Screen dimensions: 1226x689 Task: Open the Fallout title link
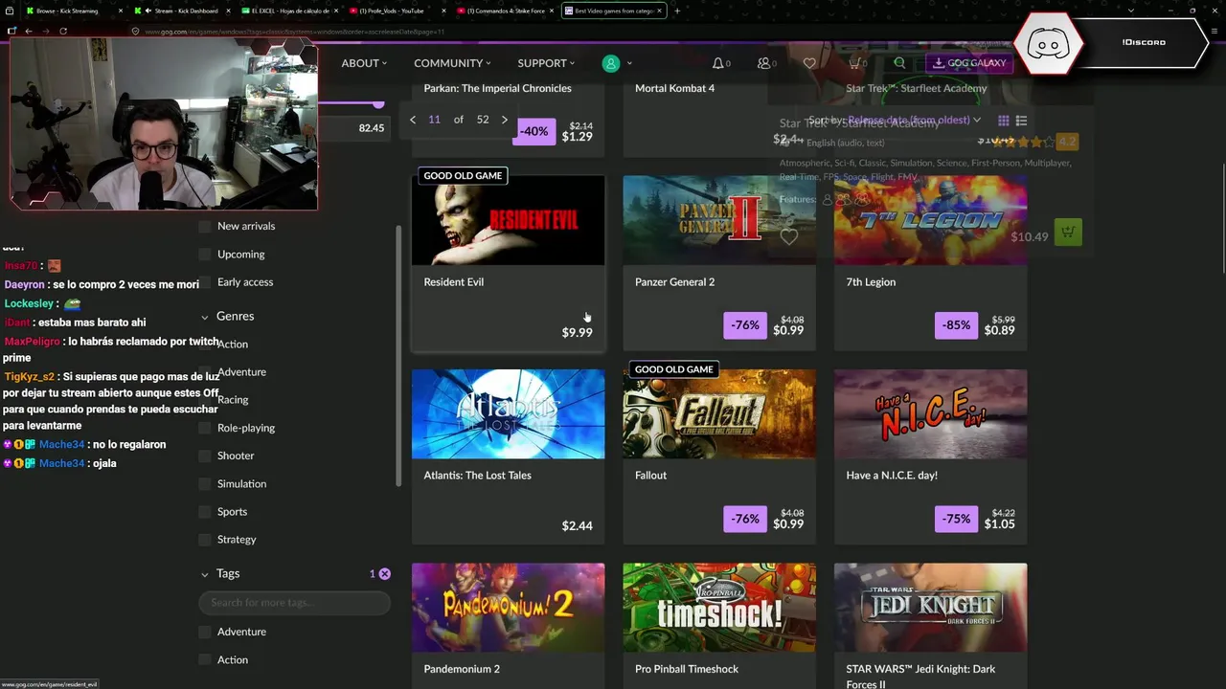[x=650, y=476]
